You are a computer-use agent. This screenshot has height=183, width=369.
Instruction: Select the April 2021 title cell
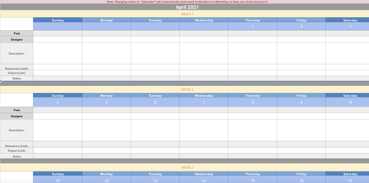click(x=184, y=7)
